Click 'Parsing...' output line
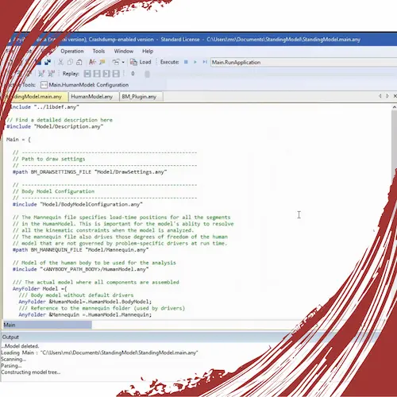 point(11,366)
